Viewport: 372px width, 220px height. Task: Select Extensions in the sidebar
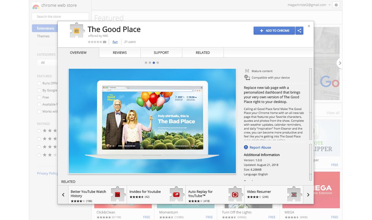click(45, 28)
